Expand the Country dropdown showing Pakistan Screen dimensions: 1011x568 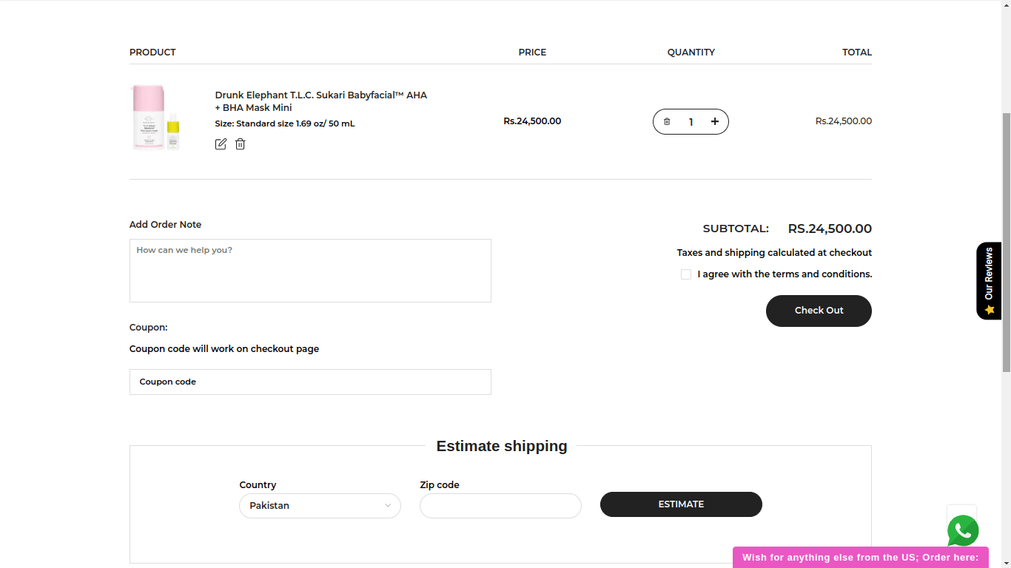click(x=320, y=506)
